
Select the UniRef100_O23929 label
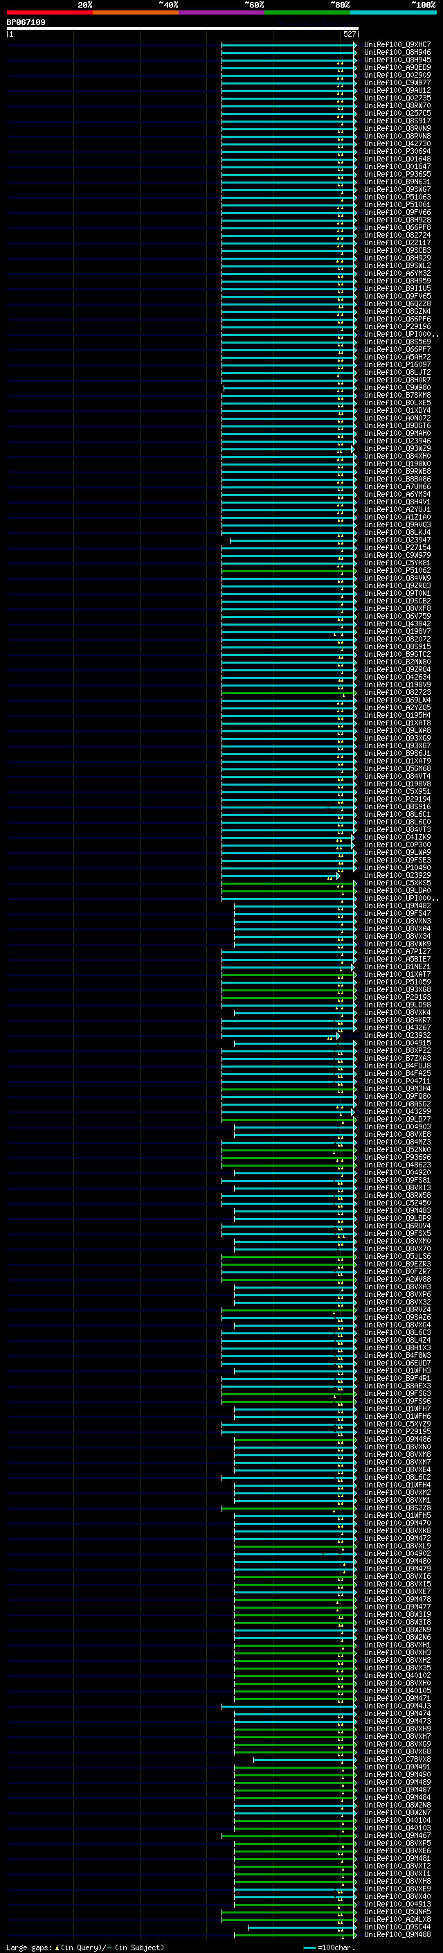click(397, 875)
